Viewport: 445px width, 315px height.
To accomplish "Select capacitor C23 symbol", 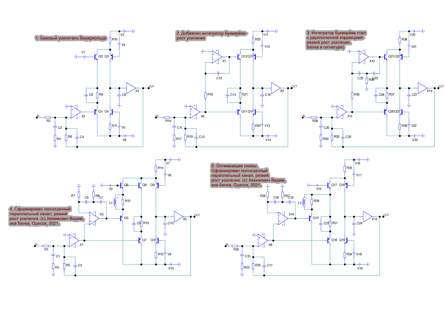I will [x=360, y=73].
